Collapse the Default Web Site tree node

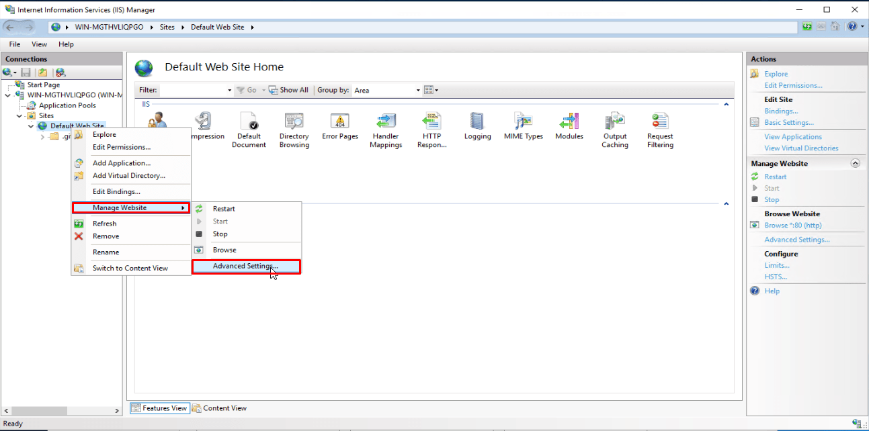tap(31, 126)
